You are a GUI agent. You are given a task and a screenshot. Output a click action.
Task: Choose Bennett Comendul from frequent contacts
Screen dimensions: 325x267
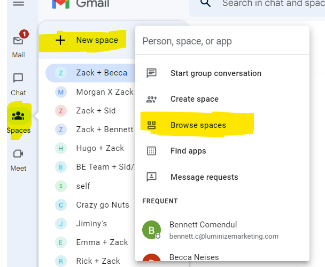point(222,230)
